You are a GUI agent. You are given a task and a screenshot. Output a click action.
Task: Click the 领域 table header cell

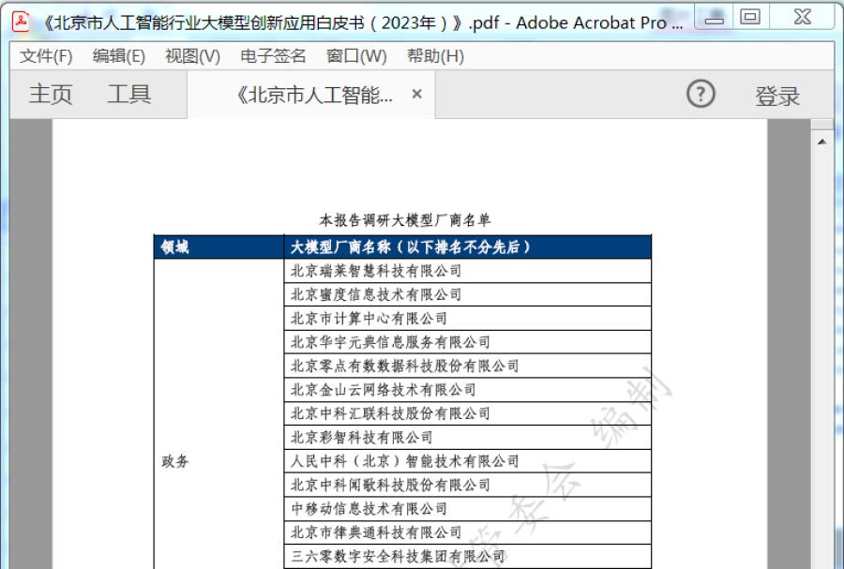click(175, 247)
